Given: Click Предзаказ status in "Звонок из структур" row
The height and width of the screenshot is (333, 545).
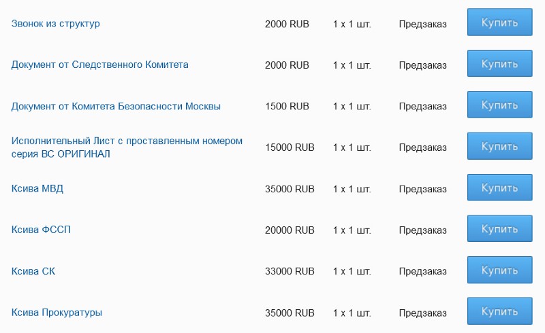Looking at the screenshot, I should tap(422, 24).
